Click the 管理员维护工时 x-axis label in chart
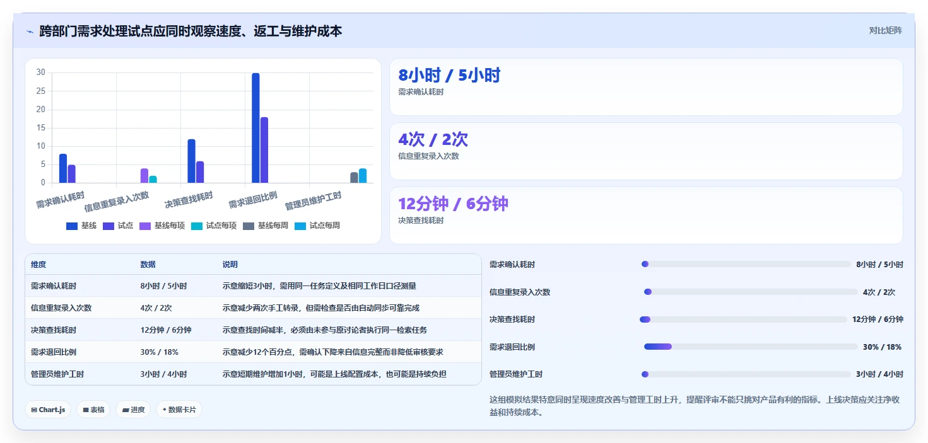This screenshot has width=928, height=443. pyautogui.click(x=314, y=201)
